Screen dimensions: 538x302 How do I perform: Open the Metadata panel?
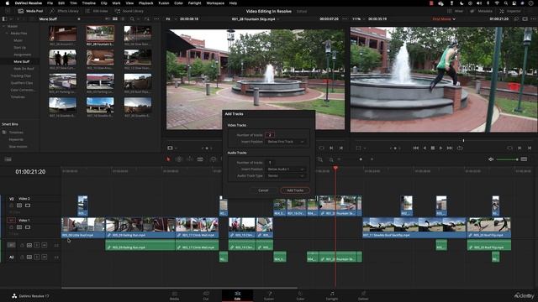(482, 11)
